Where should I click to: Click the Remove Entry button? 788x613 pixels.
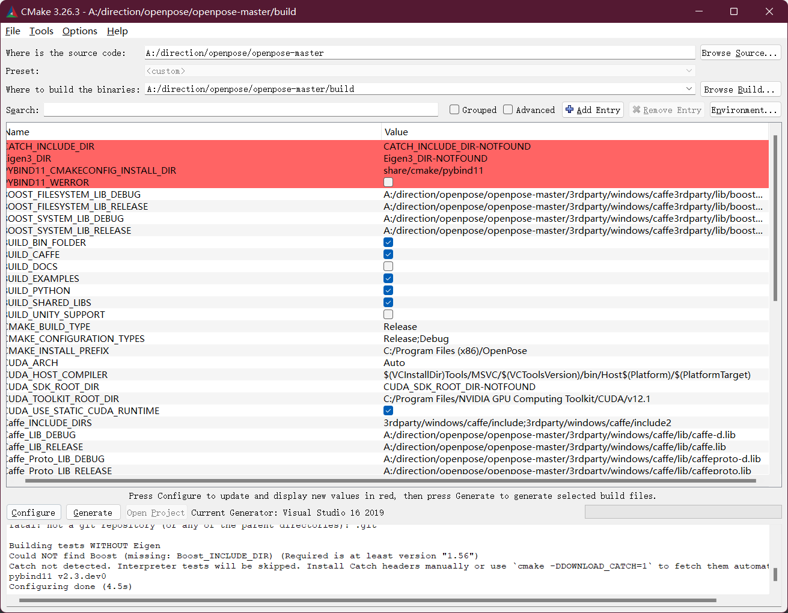click(667, 110)
